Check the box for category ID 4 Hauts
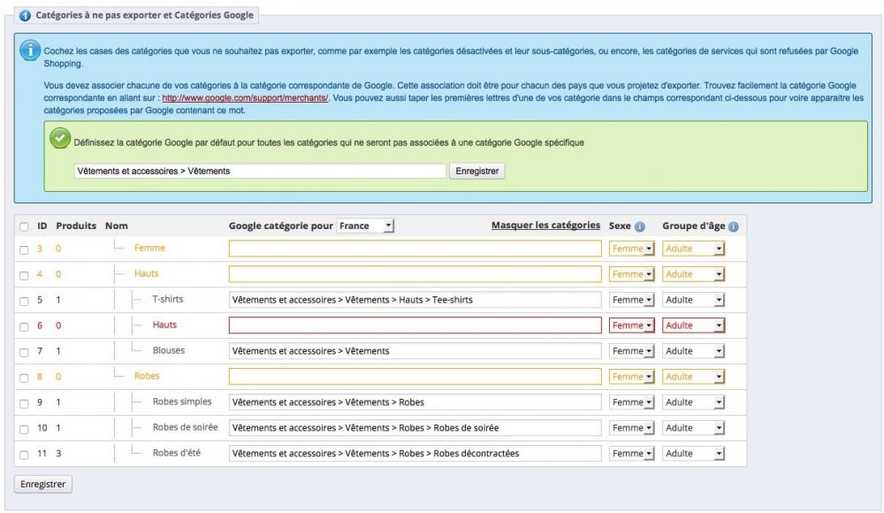The height and width of the screenshot is (513, 884). 24,275
